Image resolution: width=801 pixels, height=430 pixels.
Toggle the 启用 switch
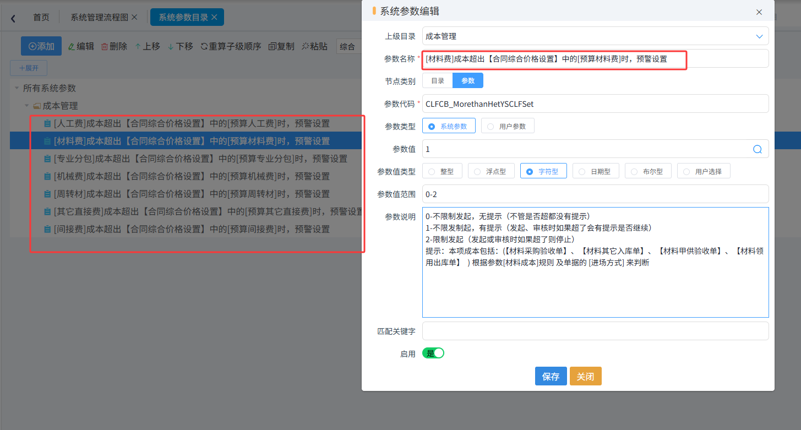click(x=433, y=353)
